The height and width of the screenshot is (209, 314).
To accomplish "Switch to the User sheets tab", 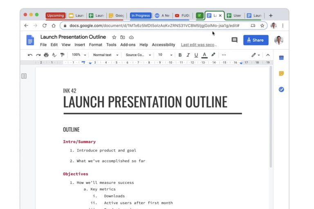I will coord(234,16).
